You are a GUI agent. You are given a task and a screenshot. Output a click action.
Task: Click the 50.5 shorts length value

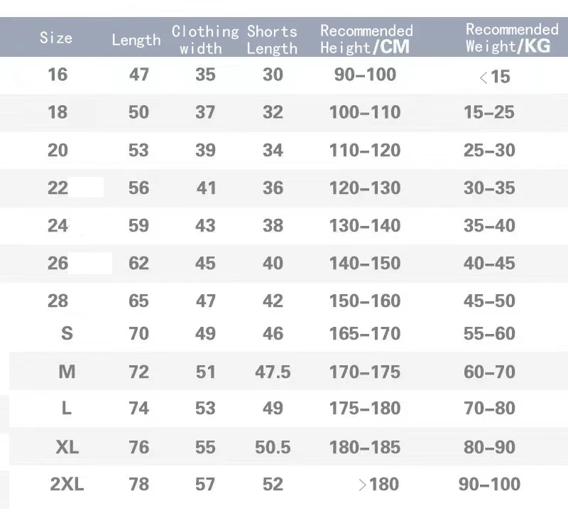tap(273, 447)
